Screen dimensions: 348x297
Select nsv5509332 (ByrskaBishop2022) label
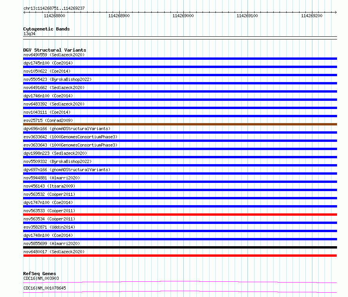[x=57, y=161]
